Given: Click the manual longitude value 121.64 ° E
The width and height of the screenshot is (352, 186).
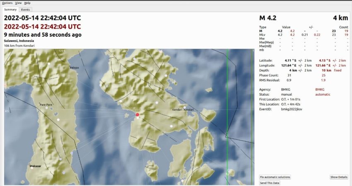Looking at the screenshot, I should [x=289, y=65].
